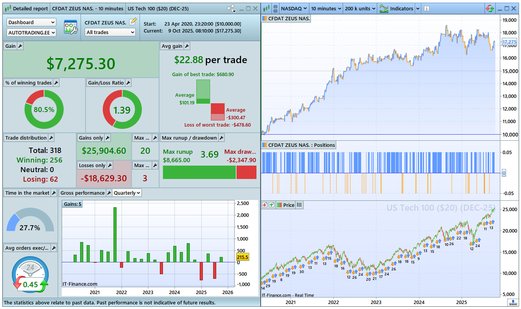Screen dimensions: 521x309
Task: Open the dashboard configuration wrench icon
Action: click(x=71, y=28)
